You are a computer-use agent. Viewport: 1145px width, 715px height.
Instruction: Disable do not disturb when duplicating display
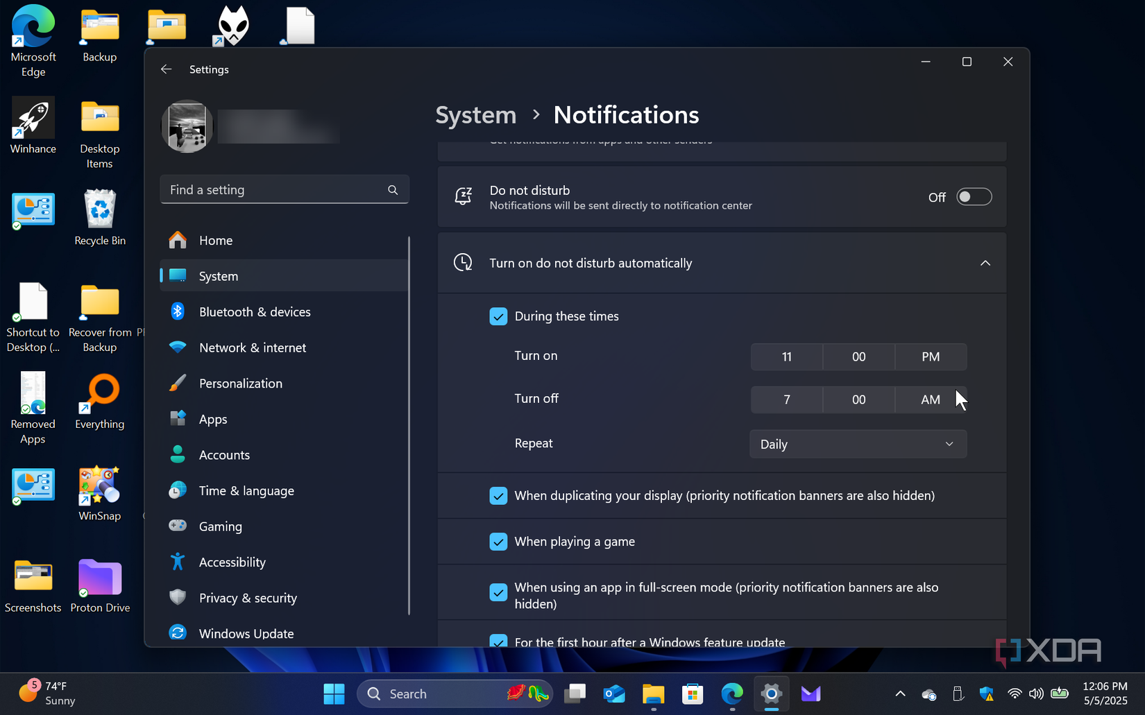click(x=498, y=496)
